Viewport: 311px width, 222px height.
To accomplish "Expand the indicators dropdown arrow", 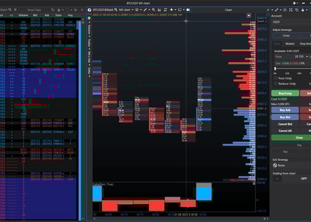I will click(x=141, y=10).
